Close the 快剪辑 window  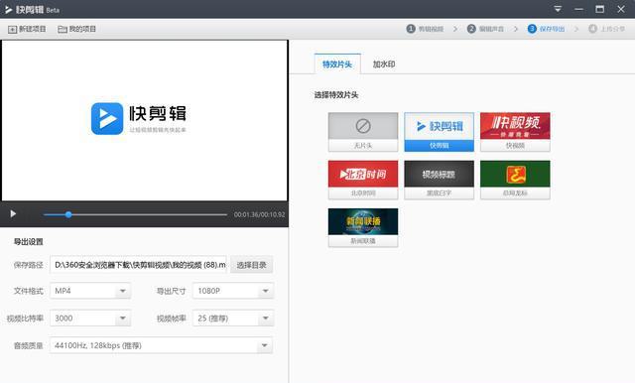pyautogui.click(x=621, y=9)
